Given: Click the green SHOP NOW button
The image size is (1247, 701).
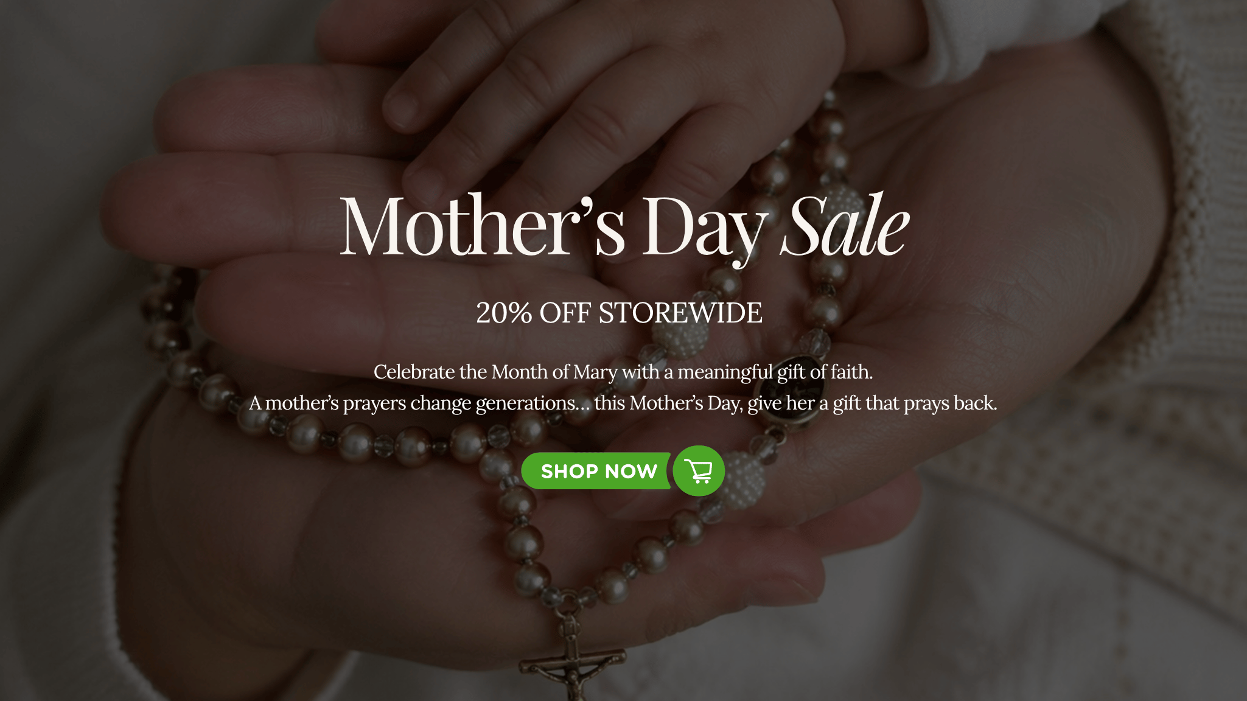Looking at the screenshot, I should coord(596,471).
